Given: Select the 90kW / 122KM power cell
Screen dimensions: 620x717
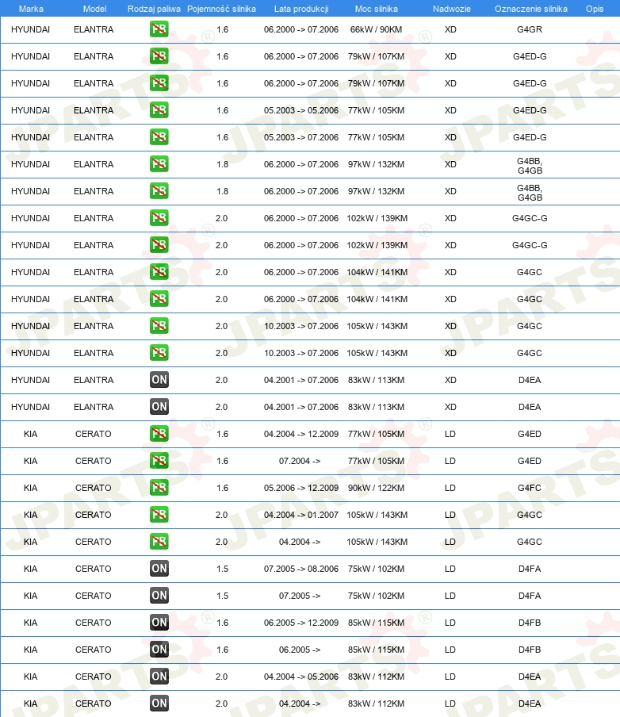Looking at the screenshot, I should (376, 488).
